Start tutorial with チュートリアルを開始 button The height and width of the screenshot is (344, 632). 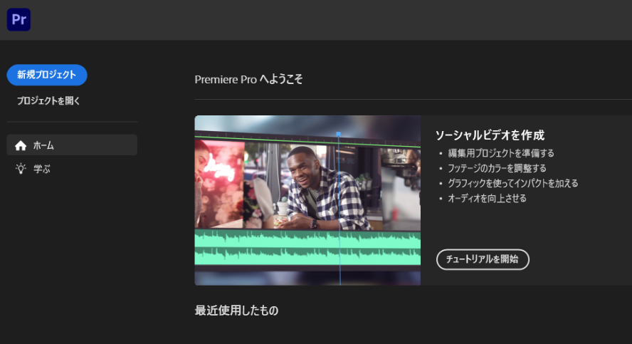pyautogui.click(x=483, y=259)
